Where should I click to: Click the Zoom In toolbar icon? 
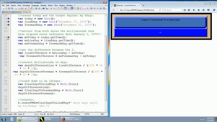pyautogui.click(x=51, y=8)
